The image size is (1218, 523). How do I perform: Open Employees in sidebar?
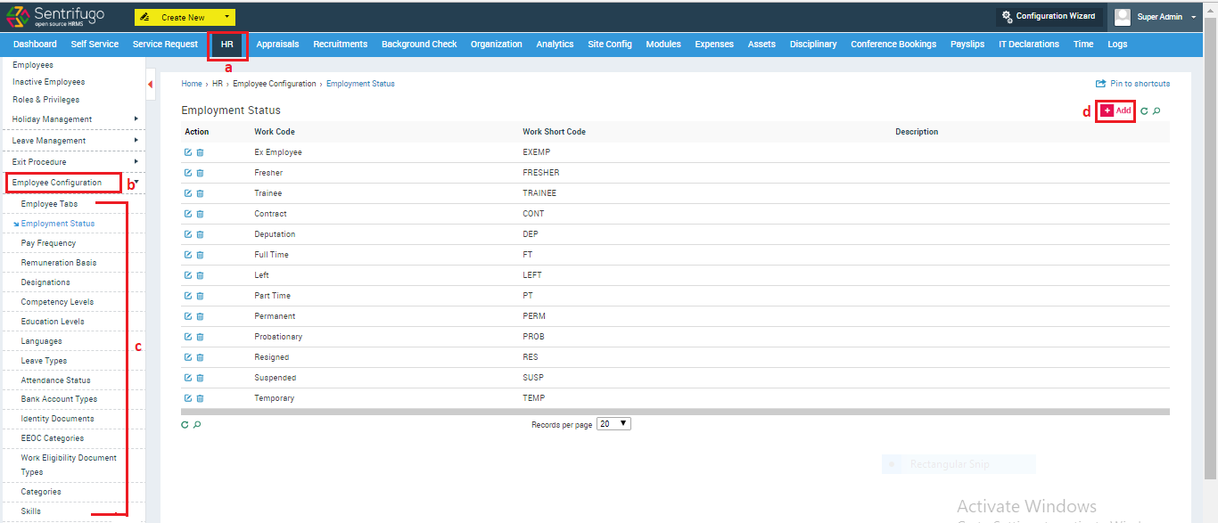pyautogui.click(x=33, y=65)
